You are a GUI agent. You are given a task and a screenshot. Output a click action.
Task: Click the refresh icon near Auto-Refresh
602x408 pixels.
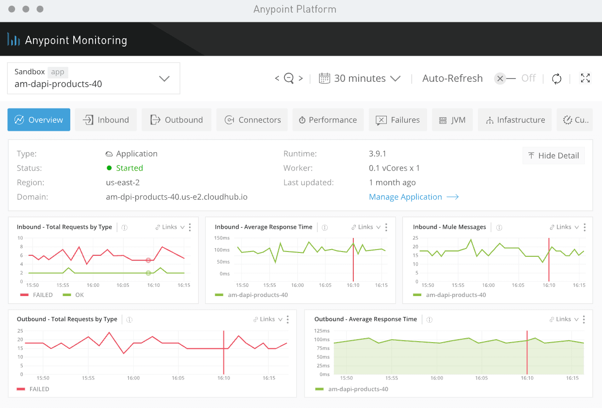556,78
